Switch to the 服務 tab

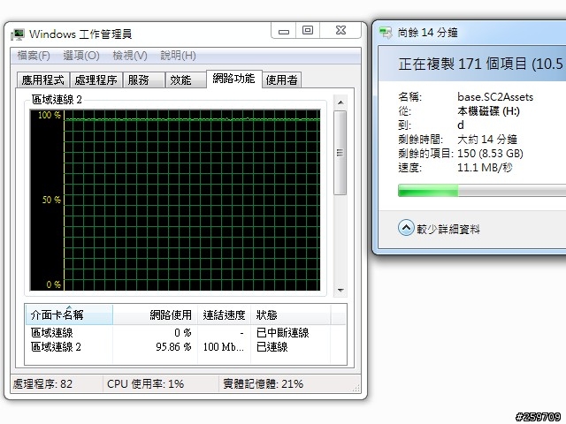(x=143, y=79)
